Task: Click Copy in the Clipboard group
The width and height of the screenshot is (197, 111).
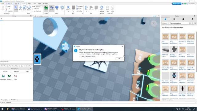Action: [8, 6]
